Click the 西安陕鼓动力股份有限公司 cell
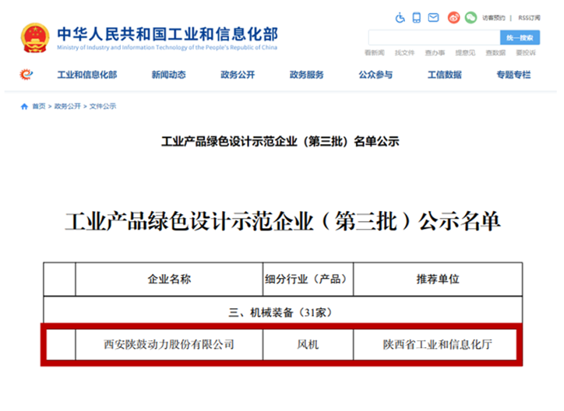564x411 pixels. pyautogui.click(x=169, y=345)
